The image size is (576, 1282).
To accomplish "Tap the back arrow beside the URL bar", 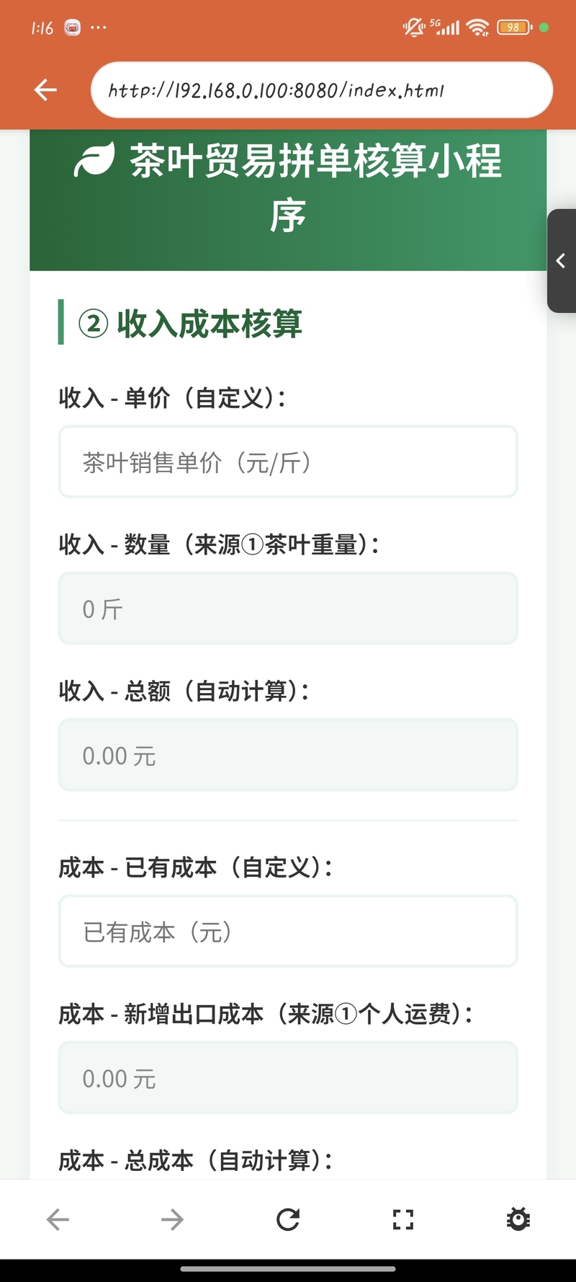I will click(x=45, y=90).
